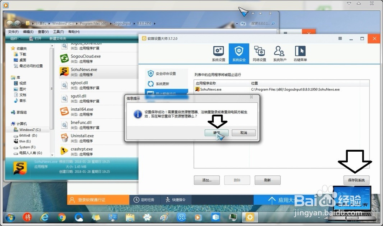Open the 工具(T) menu in Explorer
This screenshot has width=383, height=226.
[58, 32]
